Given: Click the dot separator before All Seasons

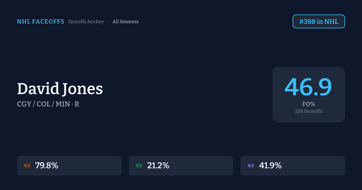Looking at the screenshot, I should click(108, 22).
